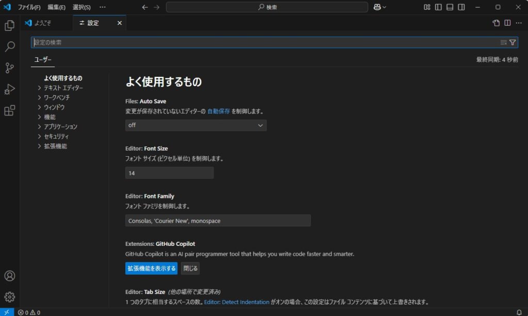The width and height of the screenshot is (528, 316).
Task: Show more menus via title bar ellipsis
Action: (103, 7)
